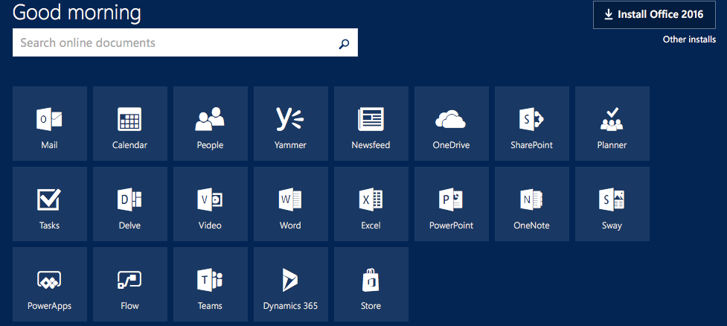
Task: Open OneDrive cloud storage tile
Action: click(x=451, y=124)
